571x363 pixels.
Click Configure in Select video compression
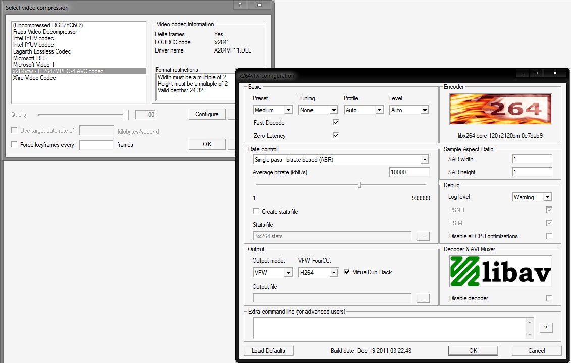(207, 114)
